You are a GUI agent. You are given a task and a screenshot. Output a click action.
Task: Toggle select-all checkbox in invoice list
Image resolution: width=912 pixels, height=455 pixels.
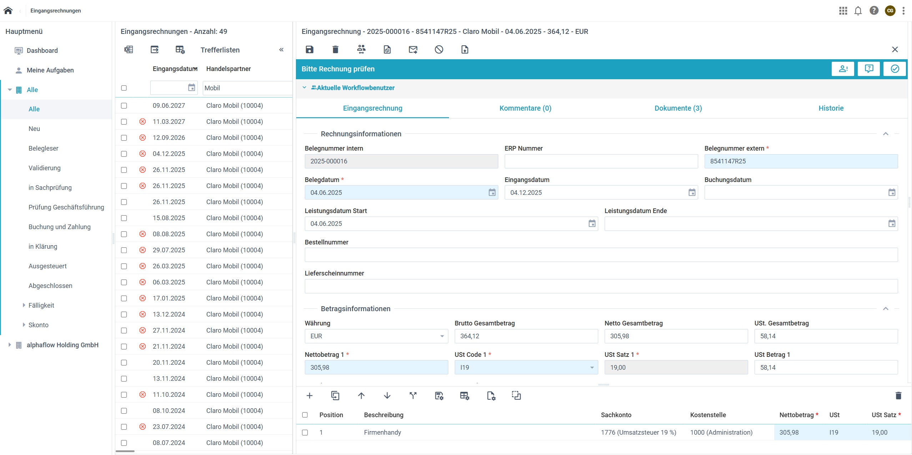tap(124, 88)
